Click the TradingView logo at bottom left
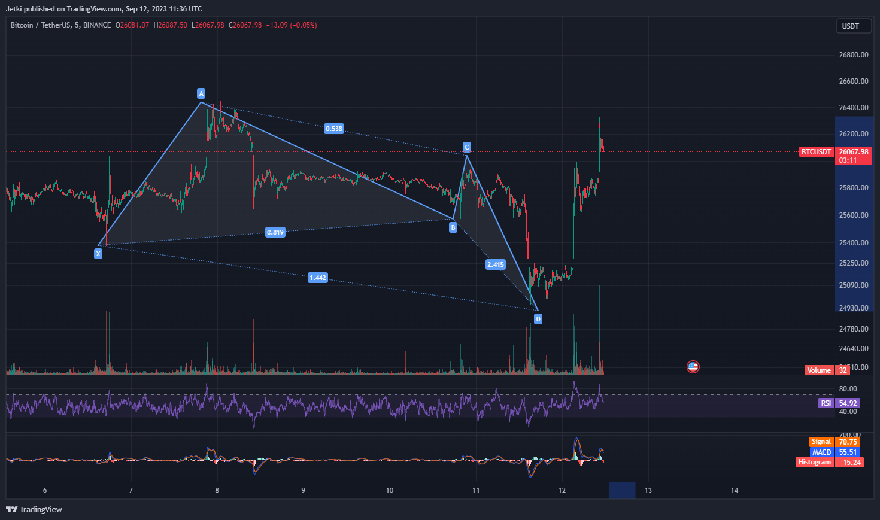Viewport: 880px width, 520px height. click(34, 509)
